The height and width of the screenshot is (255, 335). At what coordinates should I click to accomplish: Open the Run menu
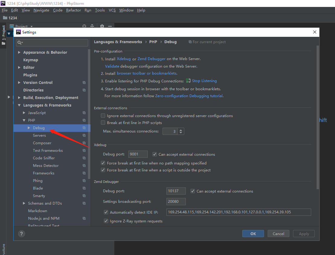(x=88, y=10)
